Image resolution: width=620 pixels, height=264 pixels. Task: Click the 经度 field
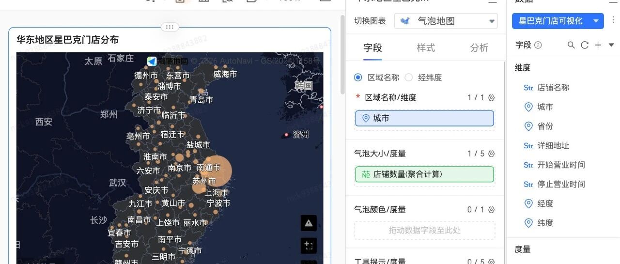545,204
